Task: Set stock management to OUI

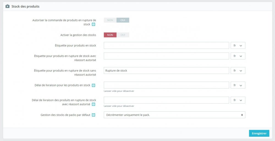Action: [123, 35]
